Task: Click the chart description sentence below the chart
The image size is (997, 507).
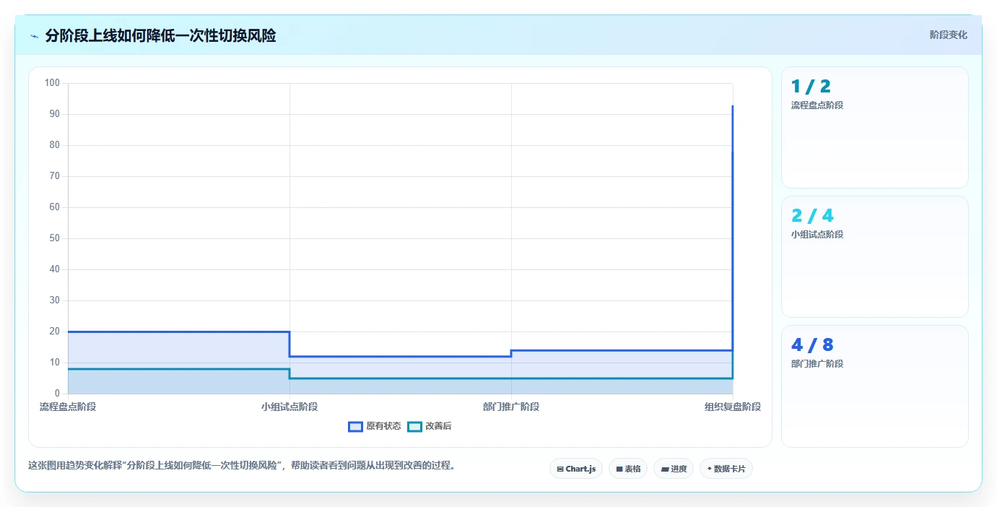Action: coord(241,466)
